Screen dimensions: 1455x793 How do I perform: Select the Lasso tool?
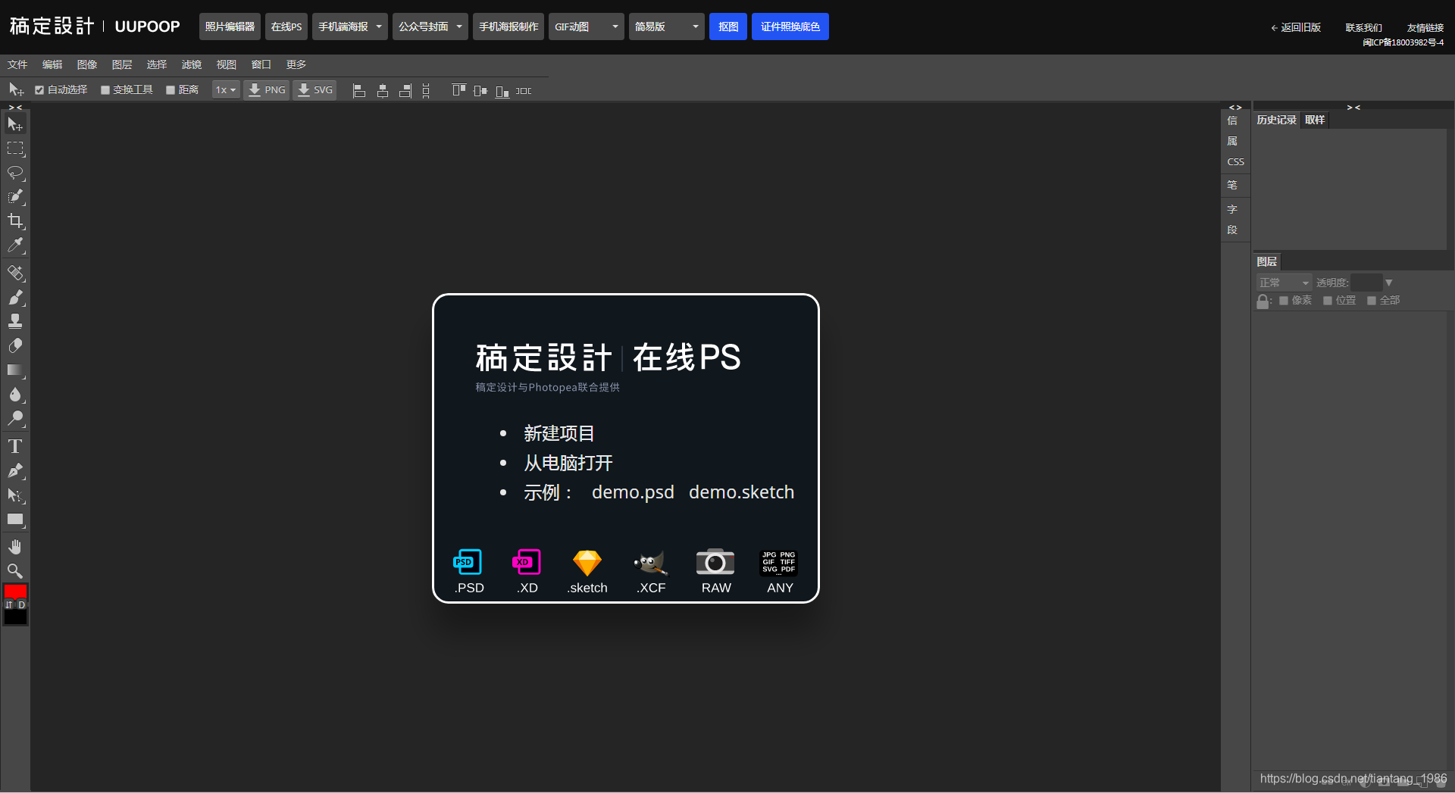click(x=15, y=173)
